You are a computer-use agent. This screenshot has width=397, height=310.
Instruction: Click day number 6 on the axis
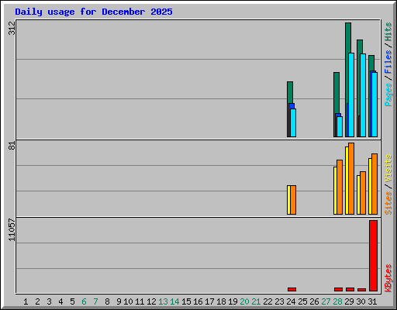(84, 301)
